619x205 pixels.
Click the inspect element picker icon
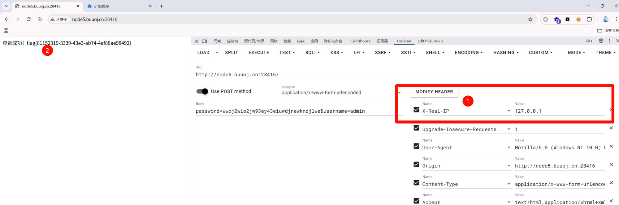pyautogui.click(x=196, y=41)
